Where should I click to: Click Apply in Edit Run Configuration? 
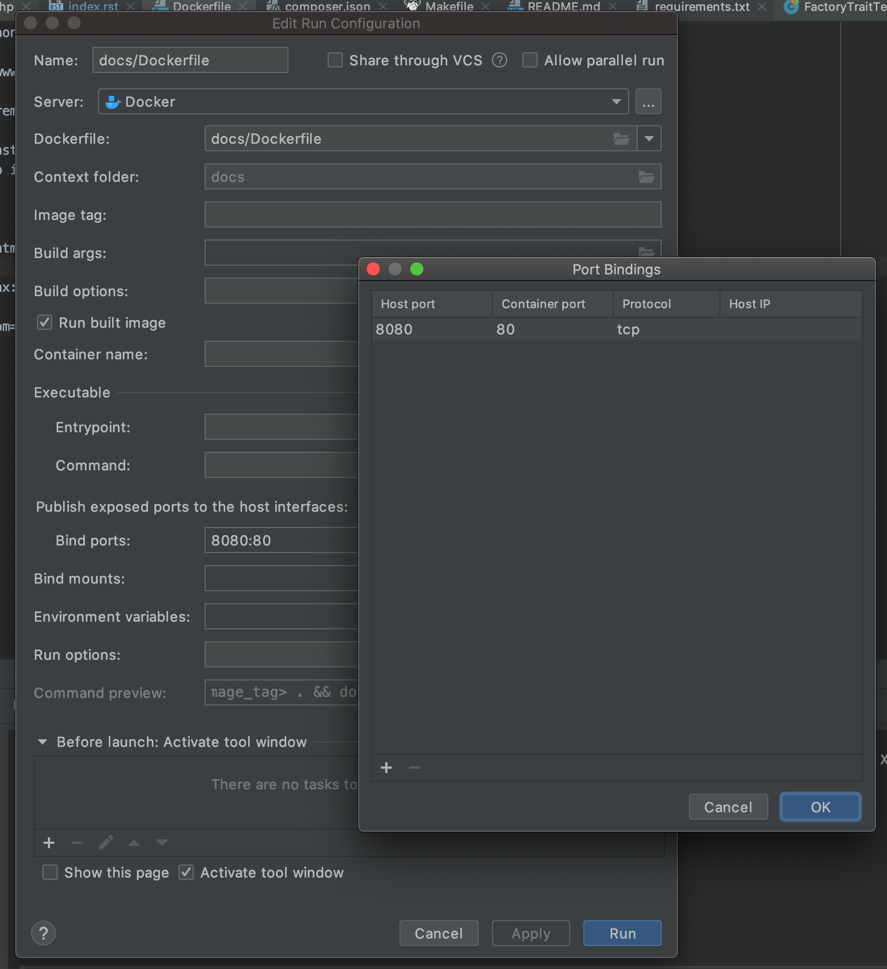[531, 933]
